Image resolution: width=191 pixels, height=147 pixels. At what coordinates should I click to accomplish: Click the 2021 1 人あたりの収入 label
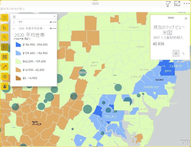(168, 38)
